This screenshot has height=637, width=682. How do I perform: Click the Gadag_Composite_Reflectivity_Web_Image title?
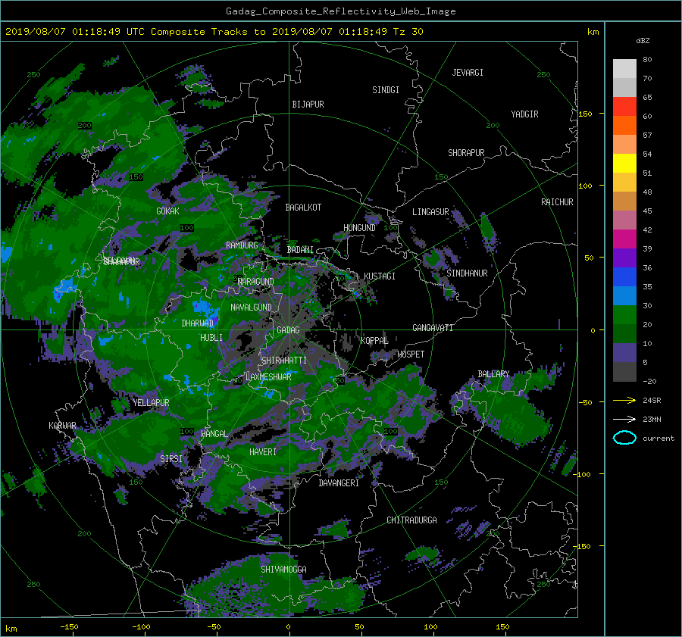340,11
